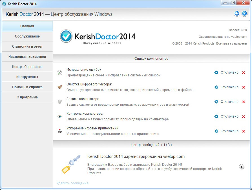Open gear settings for Очистка цифрового мусора
Screen dimensions: 252x190
click(x=216, y=87)
